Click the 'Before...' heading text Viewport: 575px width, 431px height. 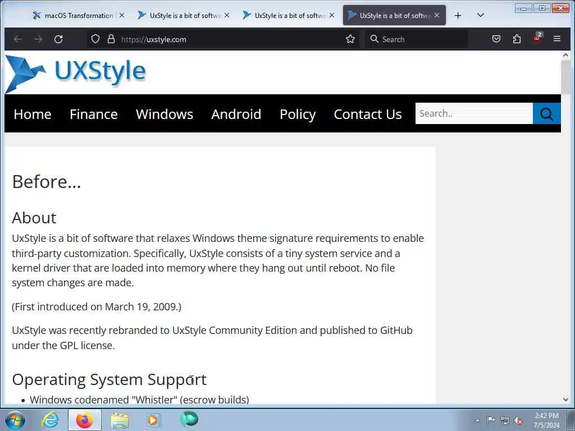point(46,182)
